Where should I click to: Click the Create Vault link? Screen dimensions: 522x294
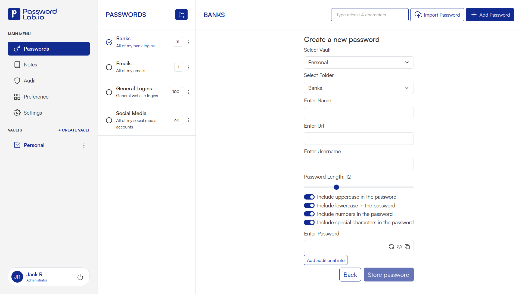point(74,130)
